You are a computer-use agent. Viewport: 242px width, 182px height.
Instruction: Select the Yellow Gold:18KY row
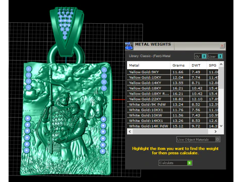tap(173, 88)
